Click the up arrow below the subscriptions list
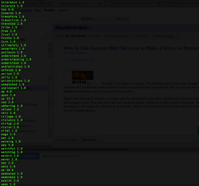The height and width of the screenshot is (186, 199). [x=50, y=132]
